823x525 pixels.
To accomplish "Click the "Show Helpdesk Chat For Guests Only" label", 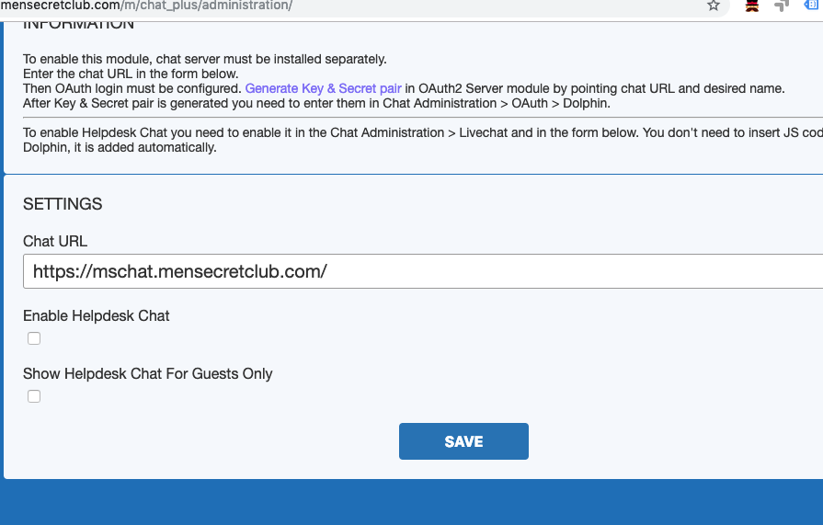I will pos(148,373).
